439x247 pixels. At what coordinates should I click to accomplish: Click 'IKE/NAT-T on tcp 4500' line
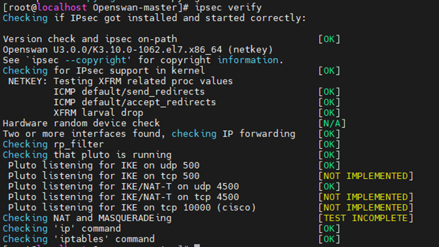[123, 197]
